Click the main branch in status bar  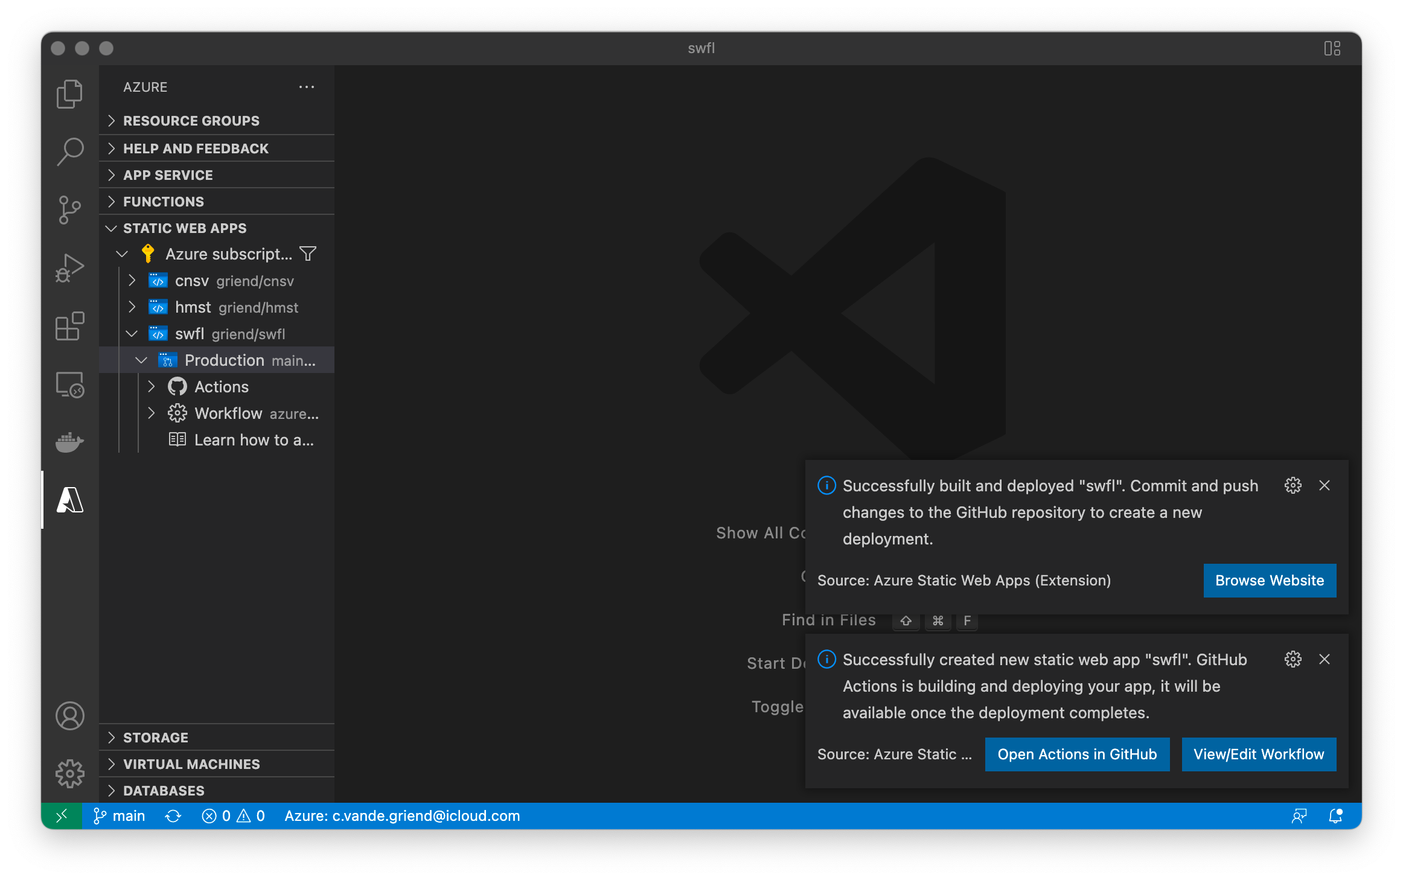(120, 816)
